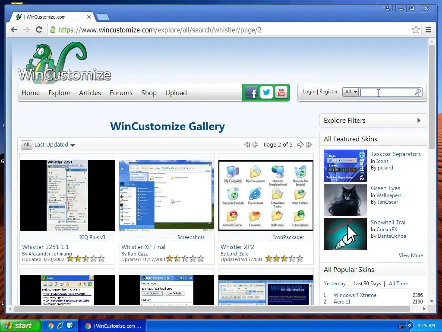
Task: Jump to last gallery page arrow
Action: tap(309, 144)
